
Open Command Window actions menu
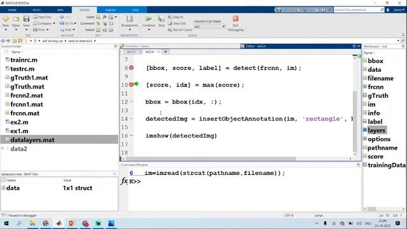[359, 165]
